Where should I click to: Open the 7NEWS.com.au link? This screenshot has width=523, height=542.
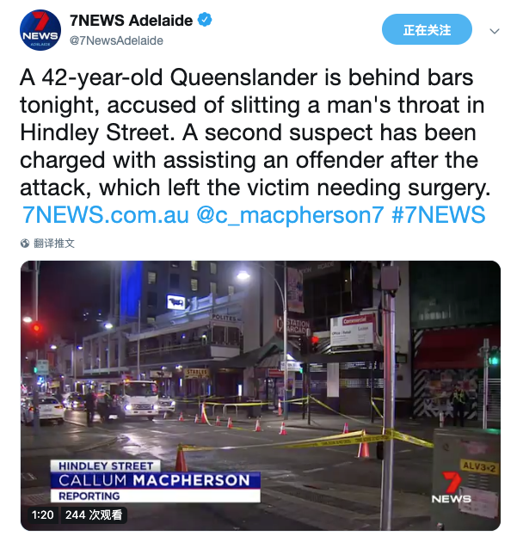pyautogui.click(x=106, y=215)
